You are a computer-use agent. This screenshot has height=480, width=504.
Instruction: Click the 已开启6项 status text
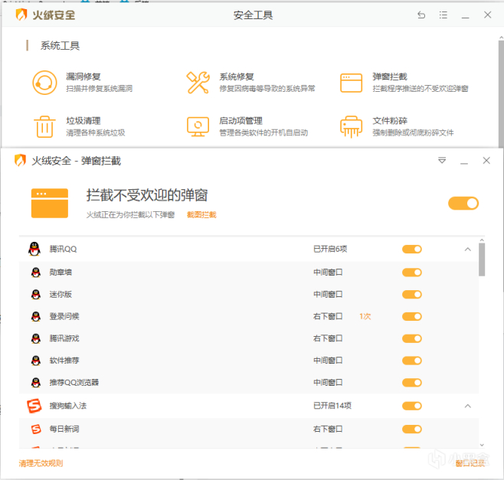pyautogui.click(x=330, y=249)
